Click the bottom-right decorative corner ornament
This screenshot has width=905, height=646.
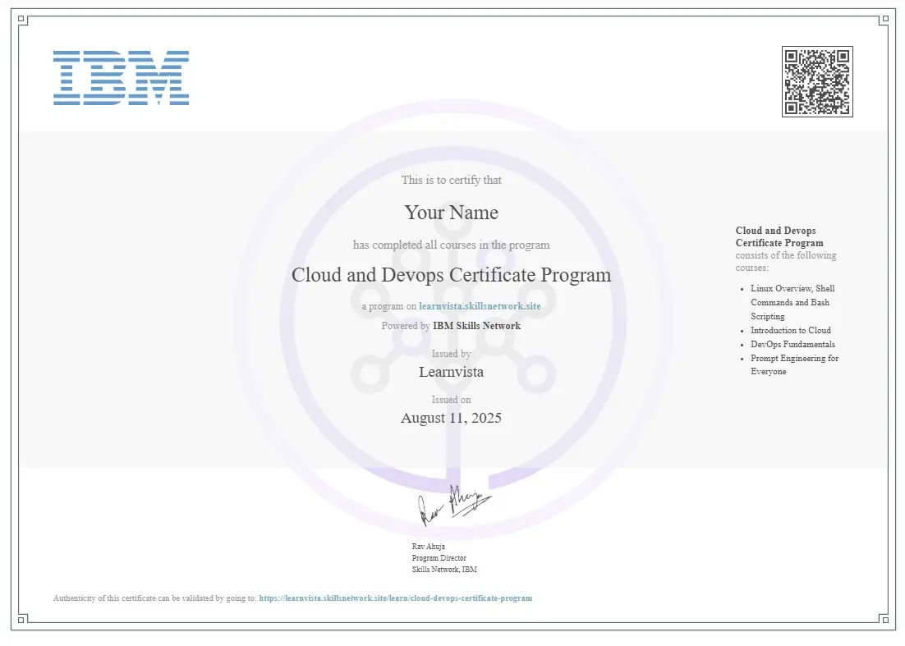click(x=882, y=619)
